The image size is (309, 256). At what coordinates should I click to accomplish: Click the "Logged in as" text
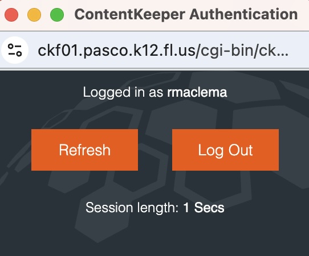123,92
